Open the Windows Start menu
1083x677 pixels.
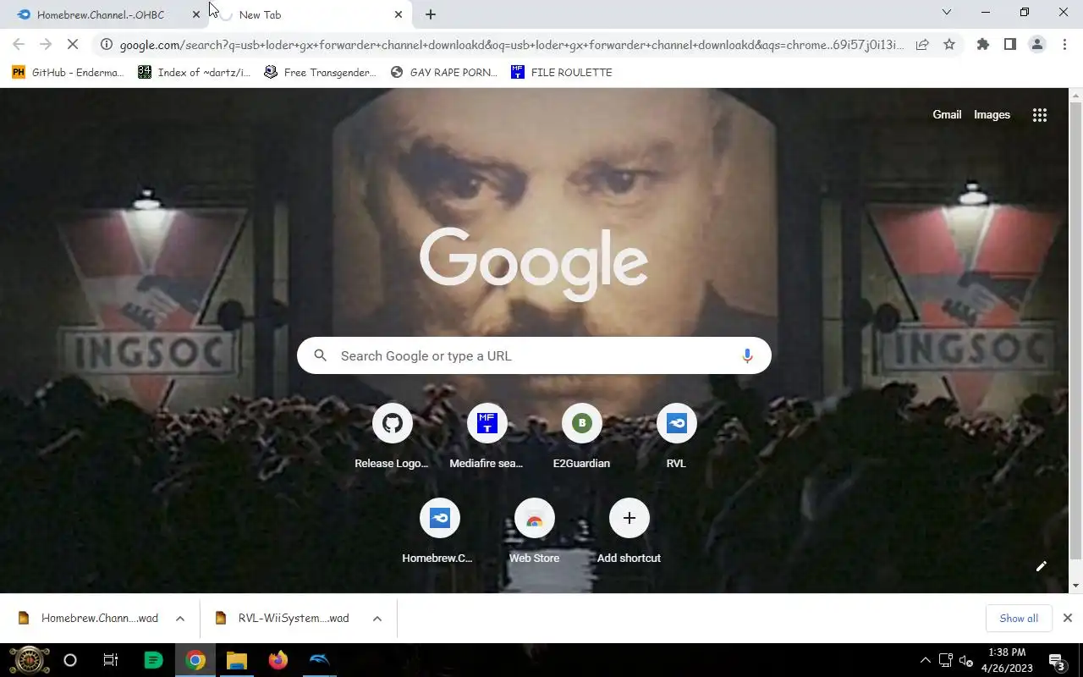29,660
